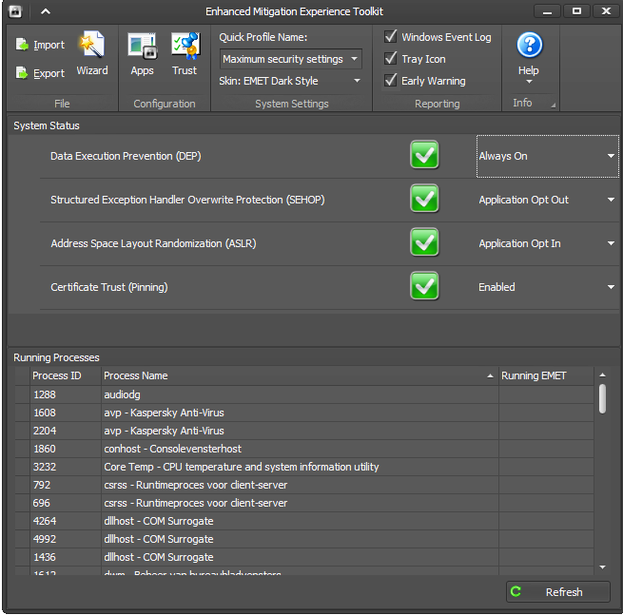Toggle Tray Icon reporting
The image size is (623, 615).
(391, 58)
